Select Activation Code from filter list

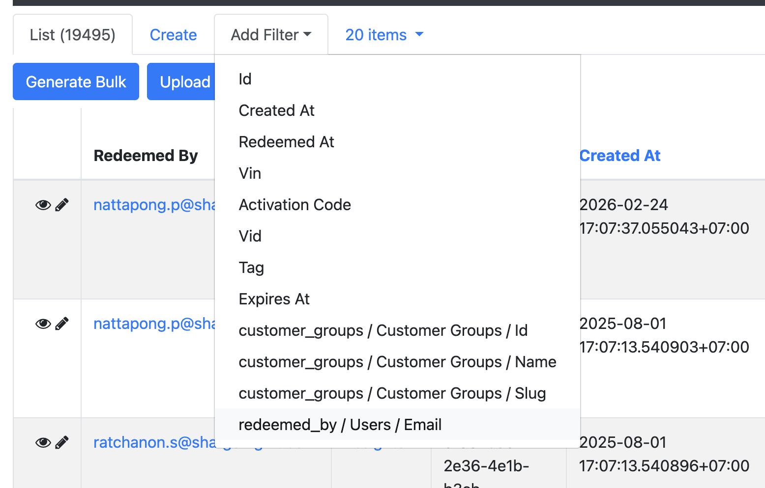(x=294, y=205)
